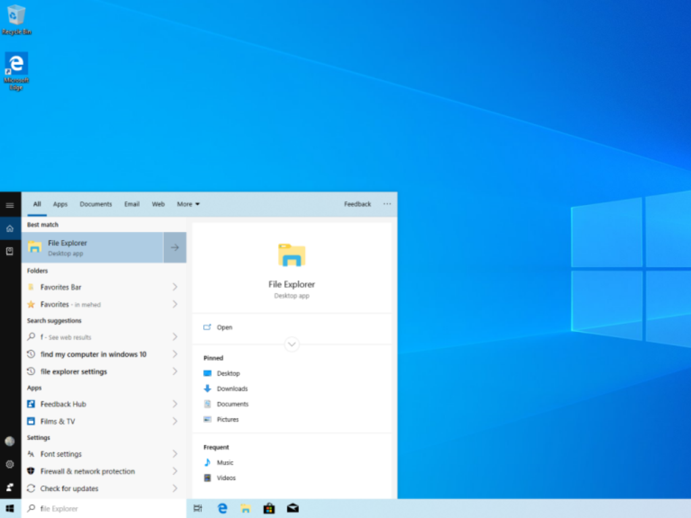Open the Mail app from taskbar
The width and height of the screenshot is (691, 518).
click(293, 509)
